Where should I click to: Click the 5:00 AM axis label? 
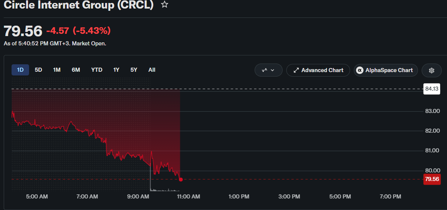pyautogui.click(x=37, y=196)
